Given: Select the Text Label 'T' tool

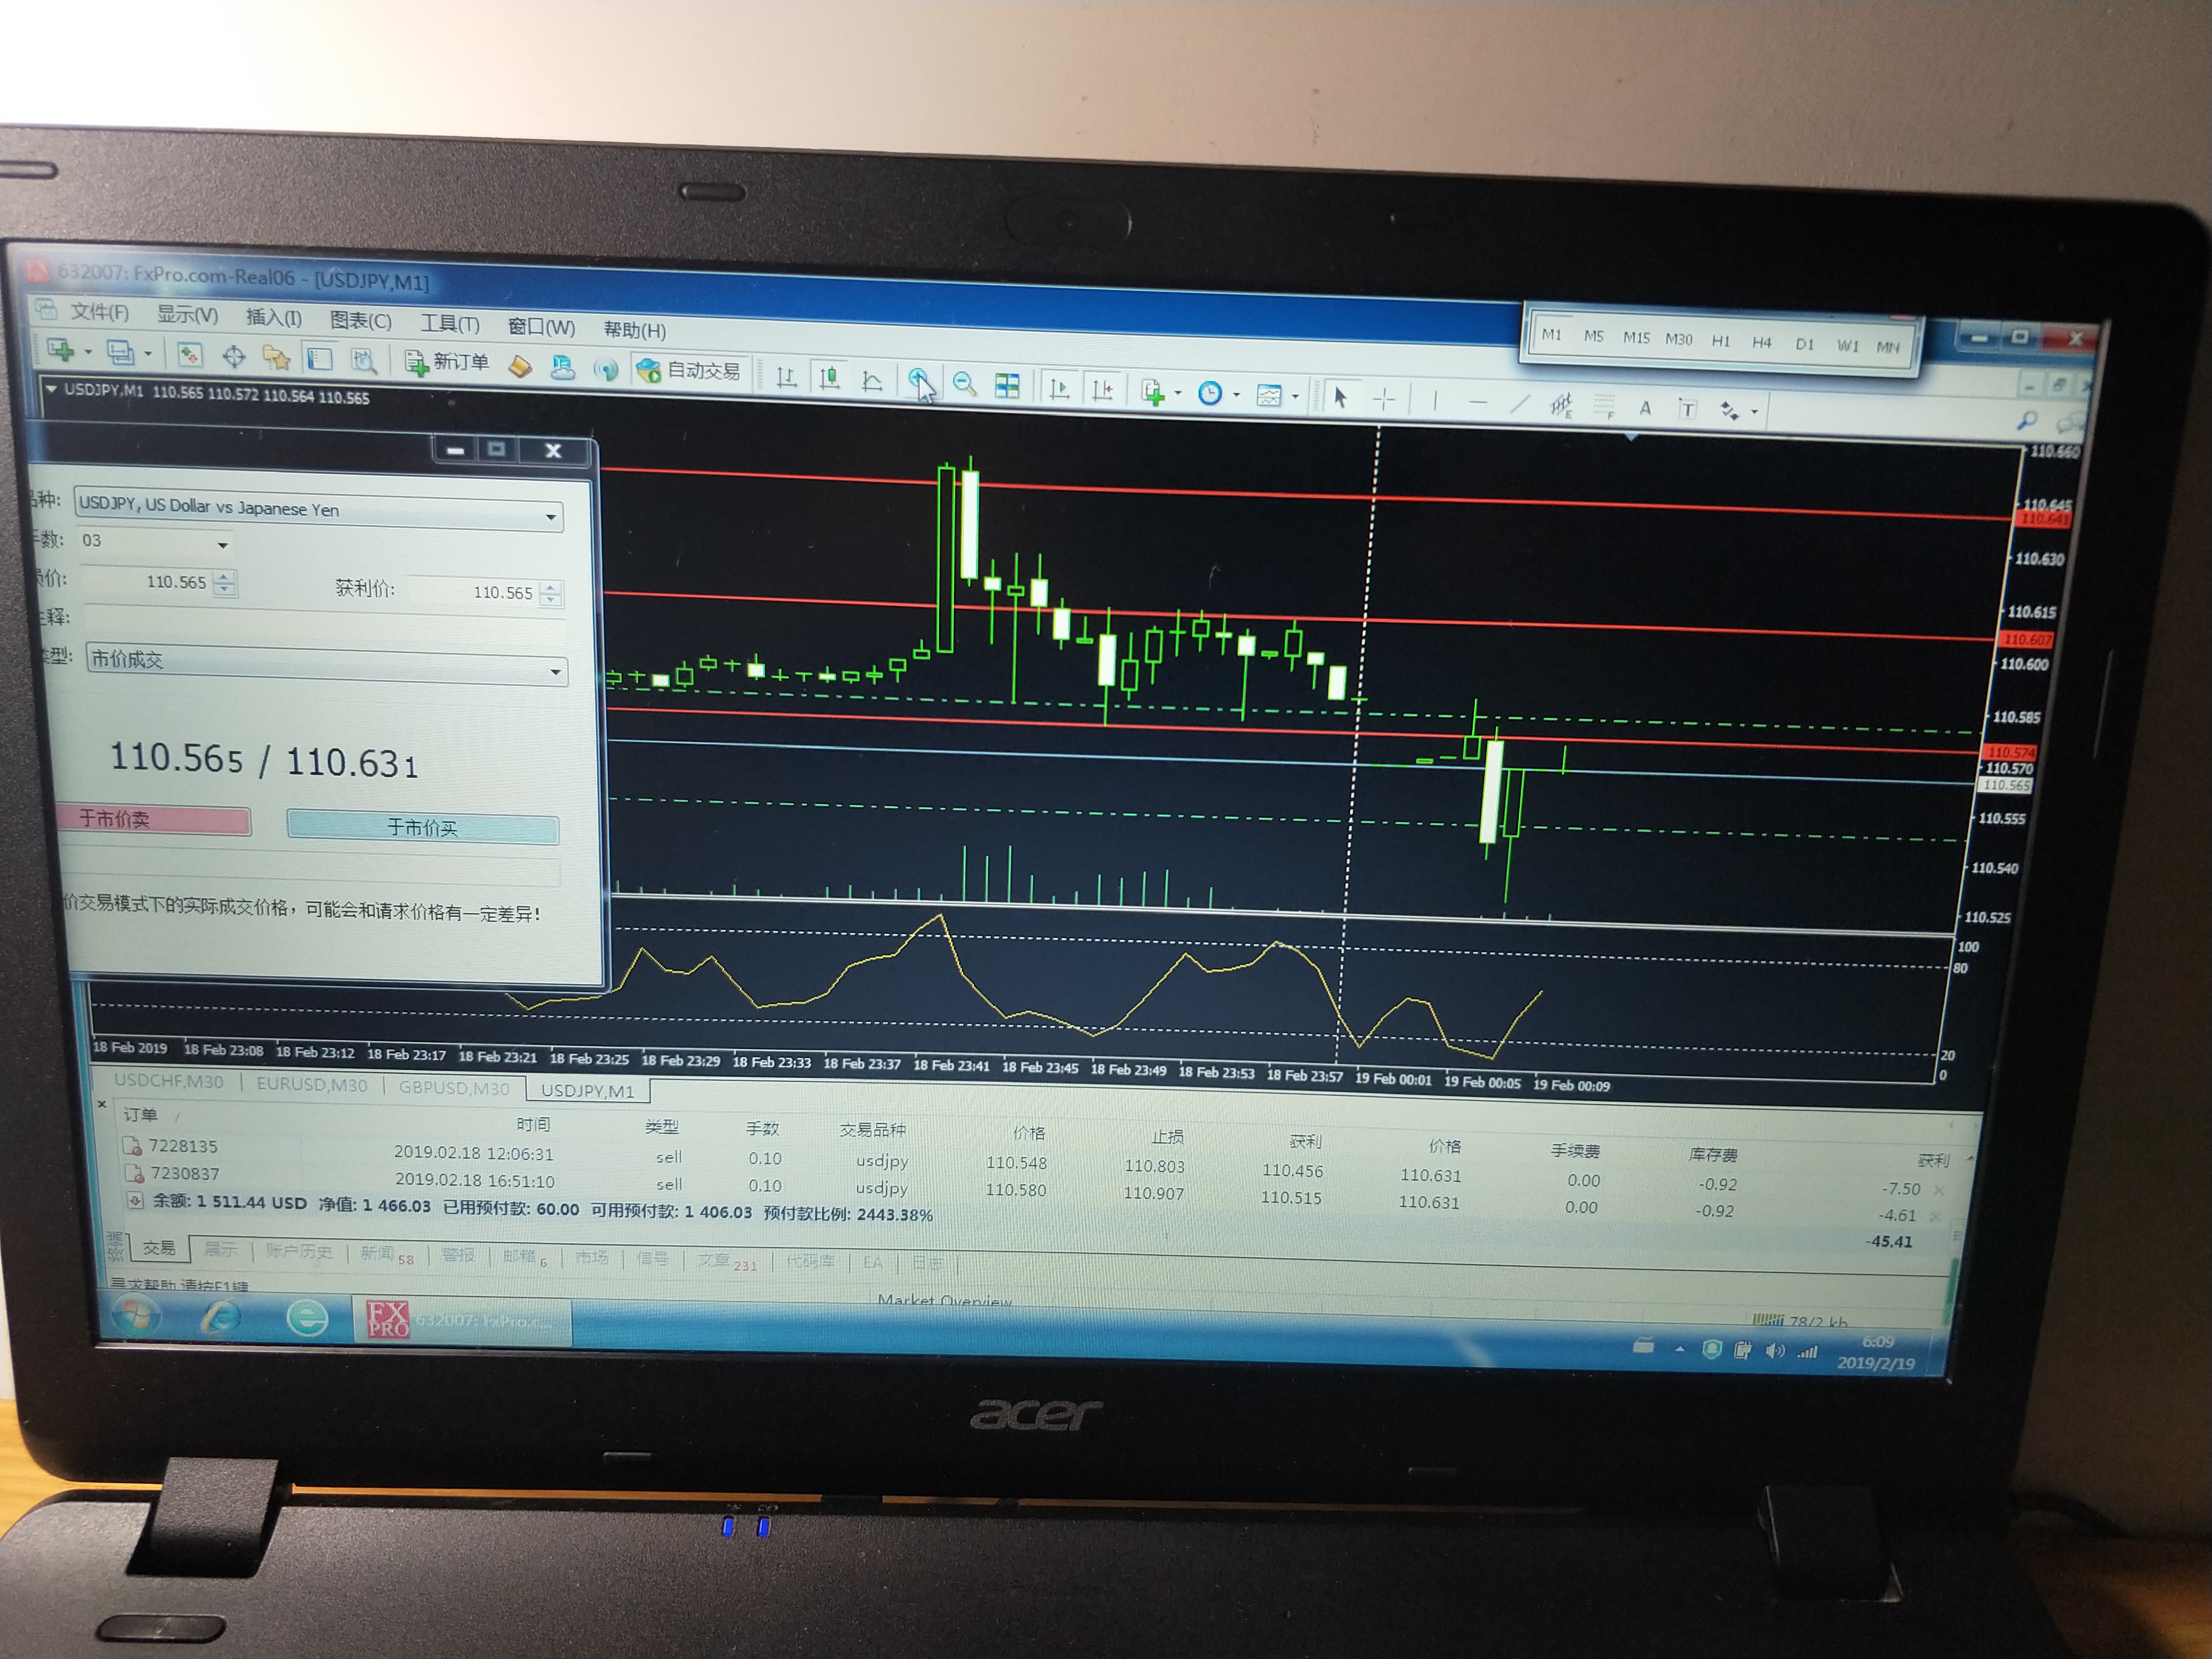Looking at the screenshot, I should tap(1687, 409).
